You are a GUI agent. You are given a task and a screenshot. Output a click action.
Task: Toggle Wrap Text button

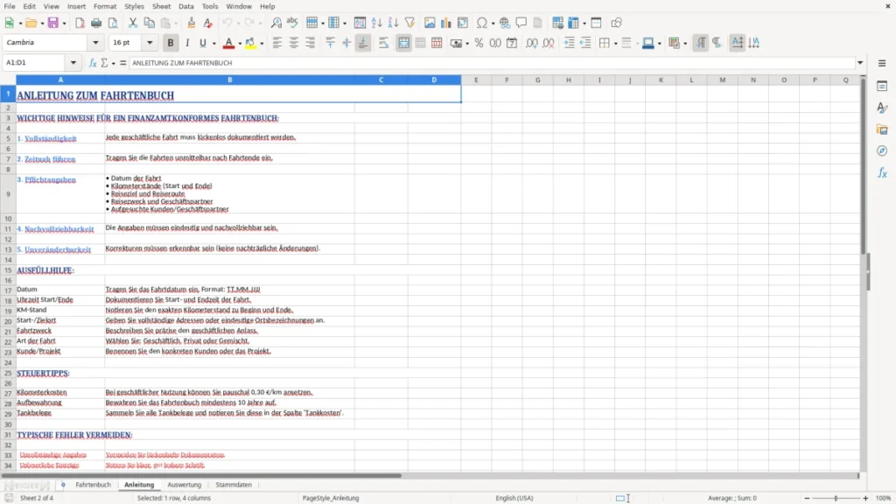click(383, 43)
